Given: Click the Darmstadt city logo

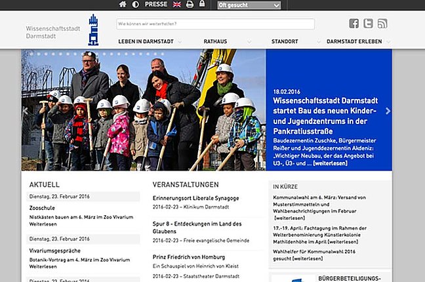Looking at the screenshot, I should click(x=94, y=30).
